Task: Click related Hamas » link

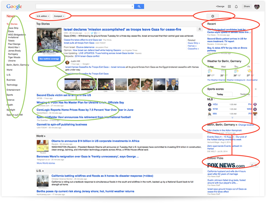Action: tap(192, 46)
